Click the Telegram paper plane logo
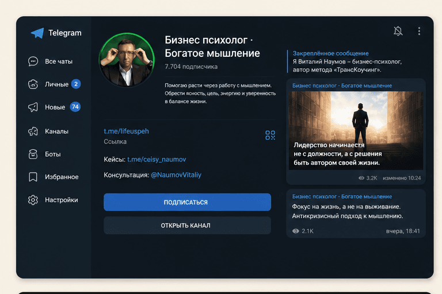The width and height of the screenshot is (442, 294). (x=37, y=33)
